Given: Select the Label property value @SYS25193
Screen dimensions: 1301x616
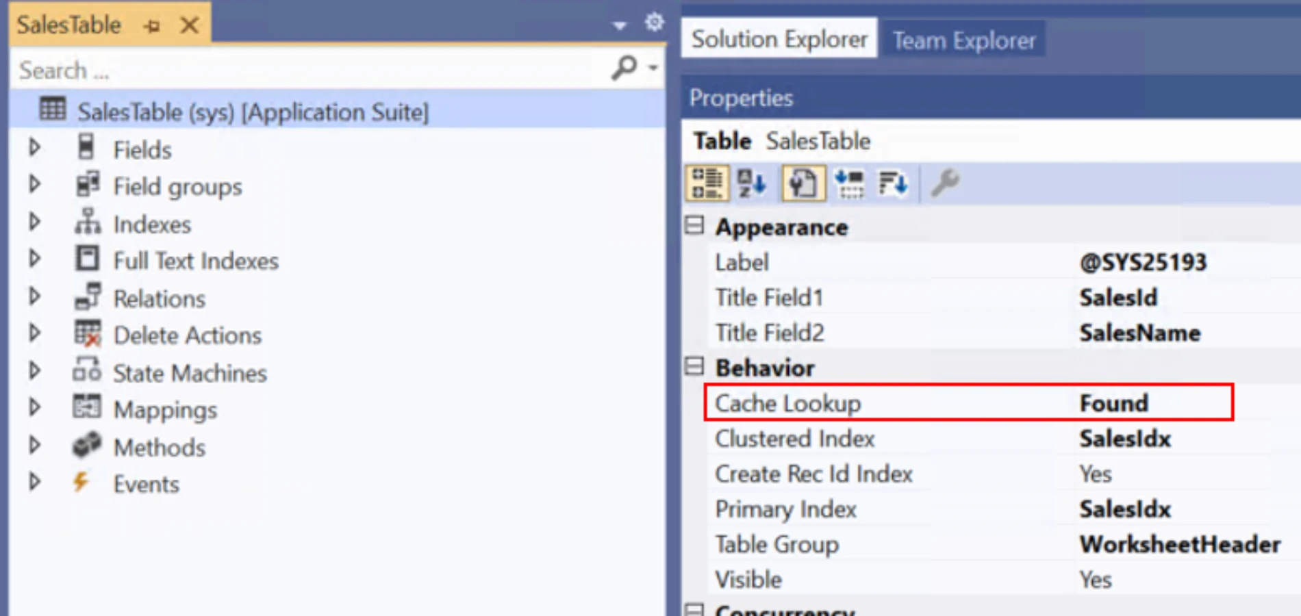Looking at the screenshot, I should click(1143, 262).
